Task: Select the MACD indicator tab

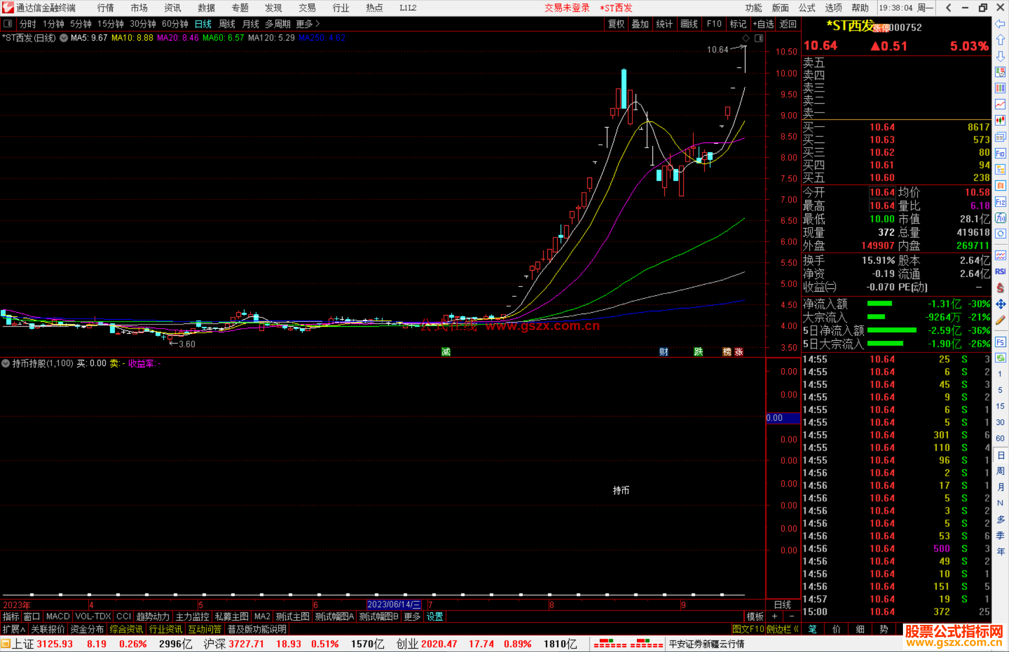Action: [x=57, y=616]
